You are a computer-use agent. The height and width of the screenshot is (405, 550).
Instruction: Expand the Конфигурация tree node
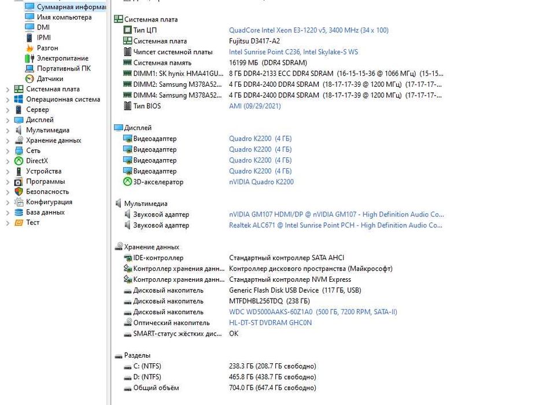tap(8, 203)
